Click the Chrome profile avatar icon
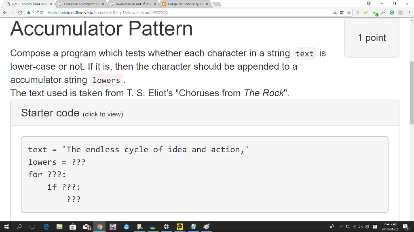Image resolution: width=414 pixels, height=232 pixels. point(369,4)
